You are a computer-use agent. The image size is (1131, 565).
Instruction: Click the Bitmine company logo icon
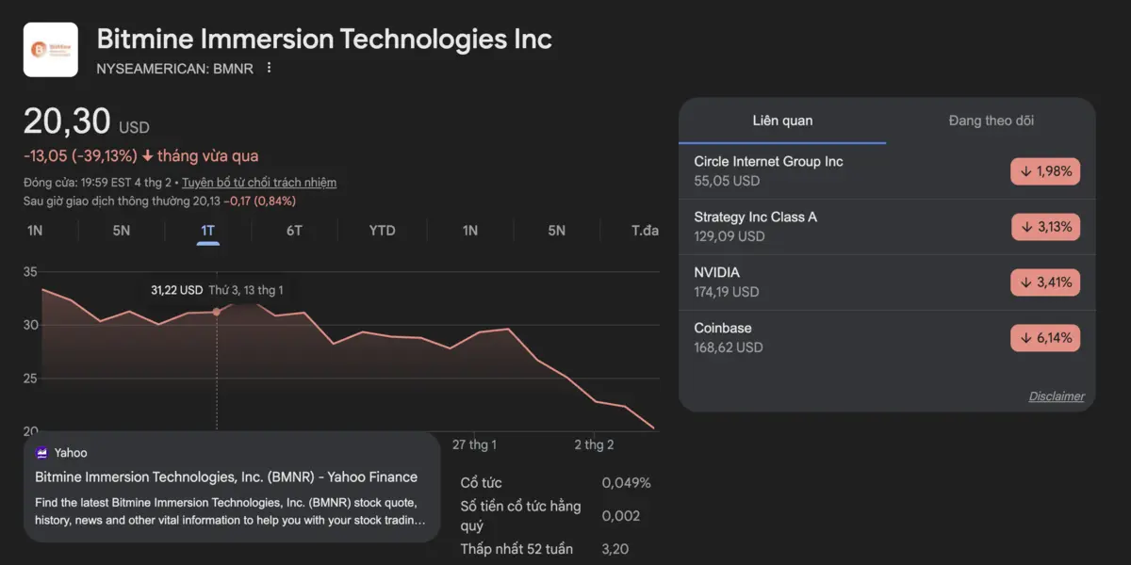point(51,49)
